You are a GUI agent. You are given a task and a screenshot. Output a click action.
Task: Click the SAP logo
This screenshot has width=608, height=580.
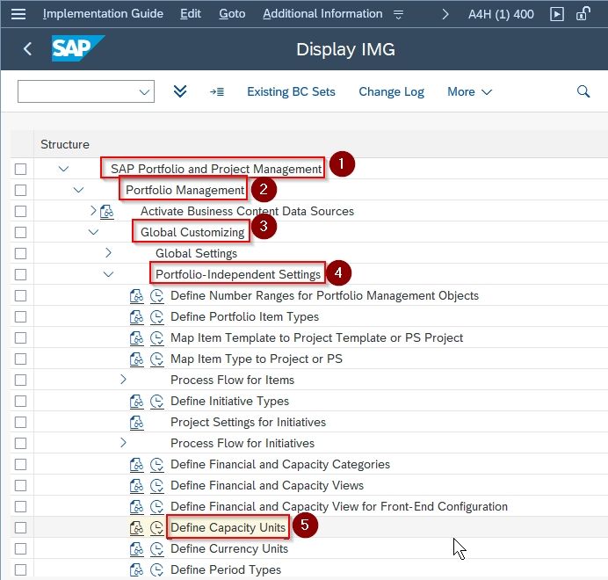click(x=77, y=48)
